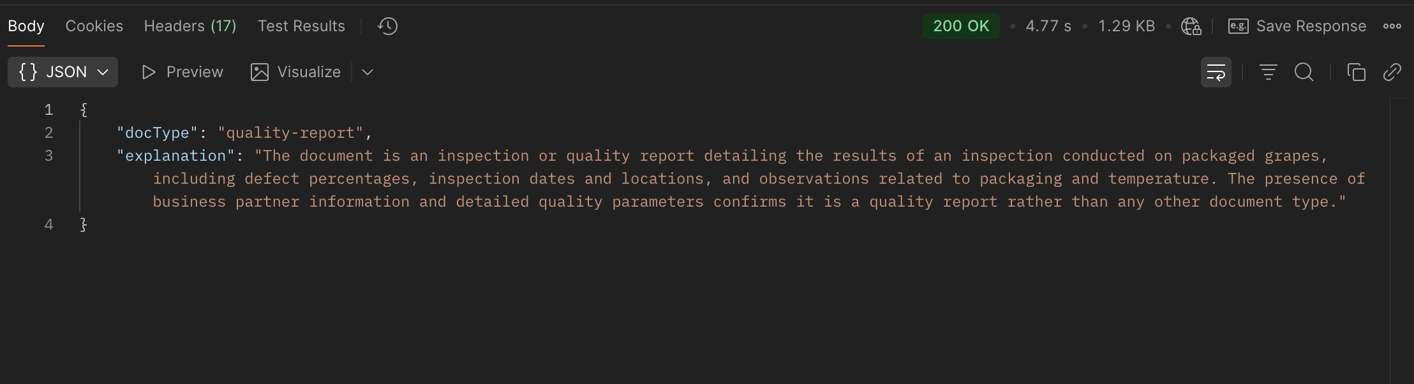Click the link icon for the response

tap(1392, 72)
